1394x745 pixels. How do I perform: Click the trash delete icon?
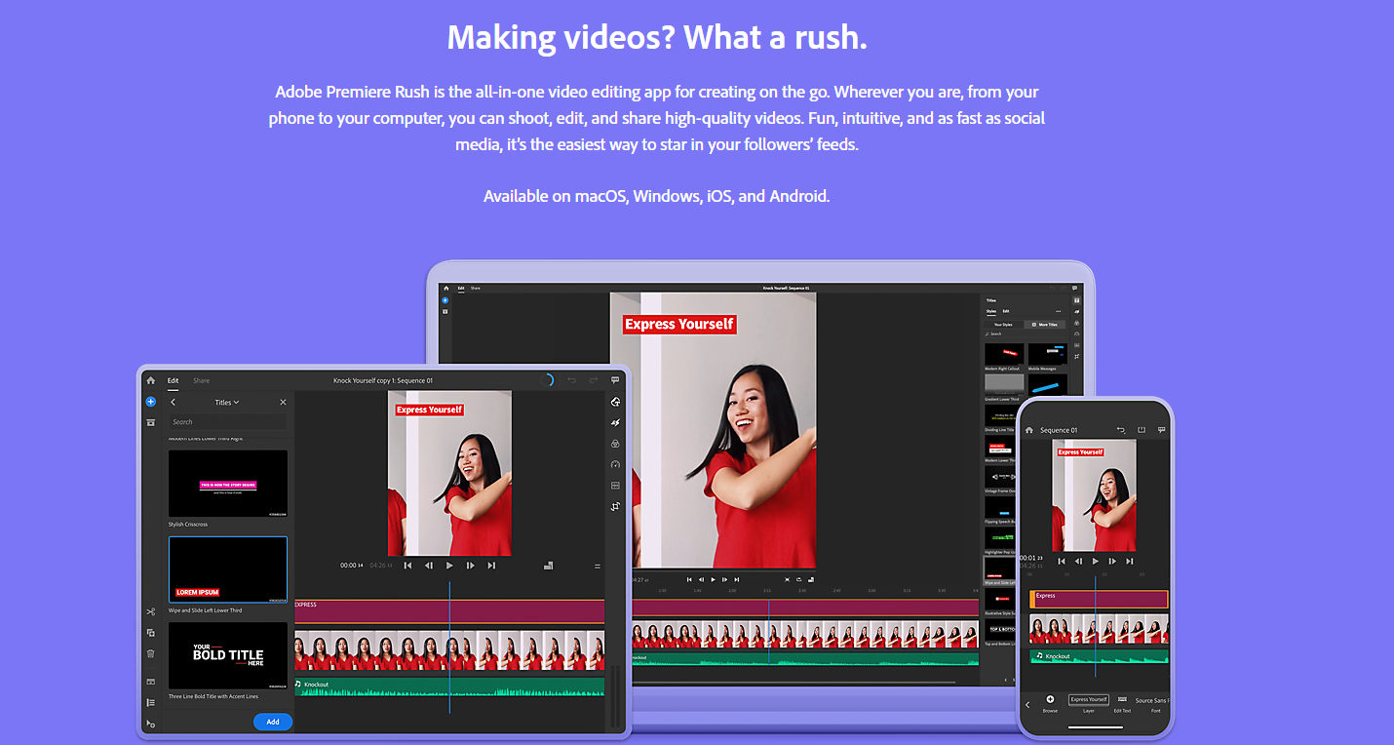tap(151, 650)
